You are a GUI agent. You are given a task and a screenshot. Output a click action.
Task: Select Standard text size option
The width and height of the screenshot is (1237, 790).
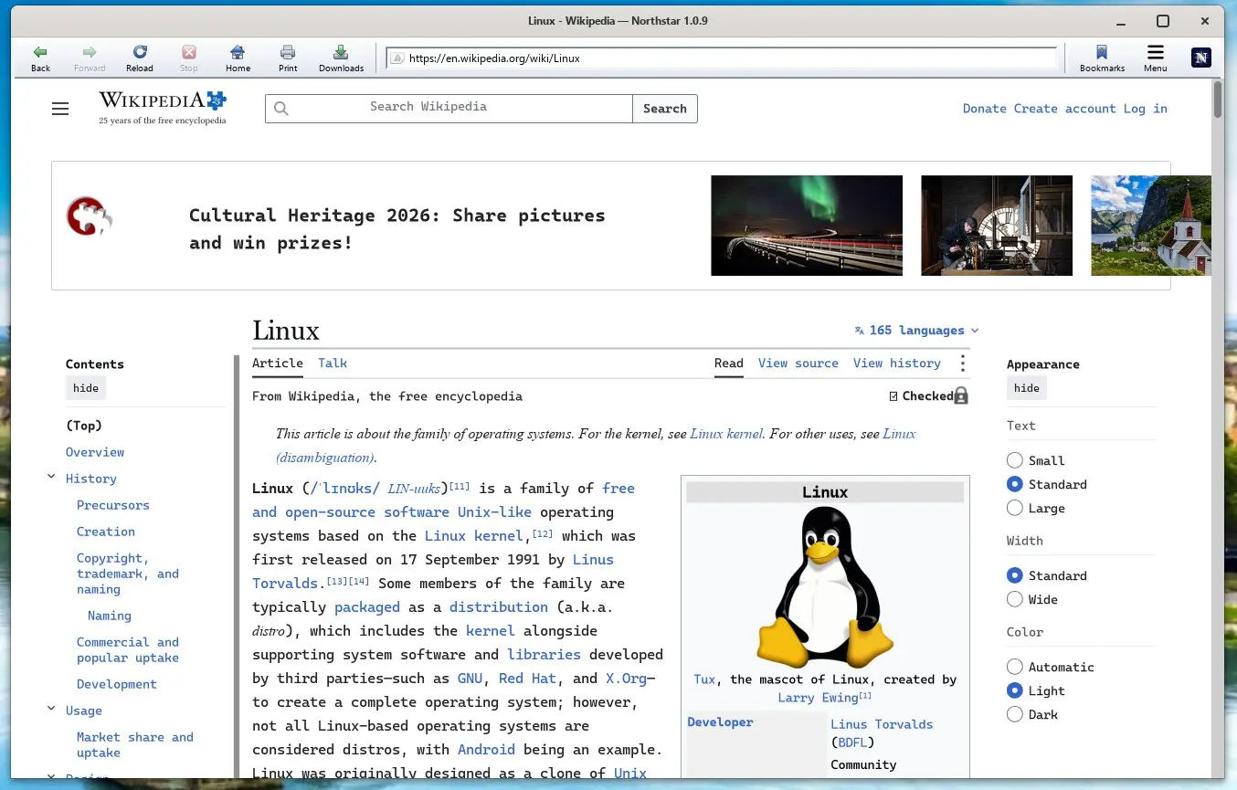(x=1015, y=484)
